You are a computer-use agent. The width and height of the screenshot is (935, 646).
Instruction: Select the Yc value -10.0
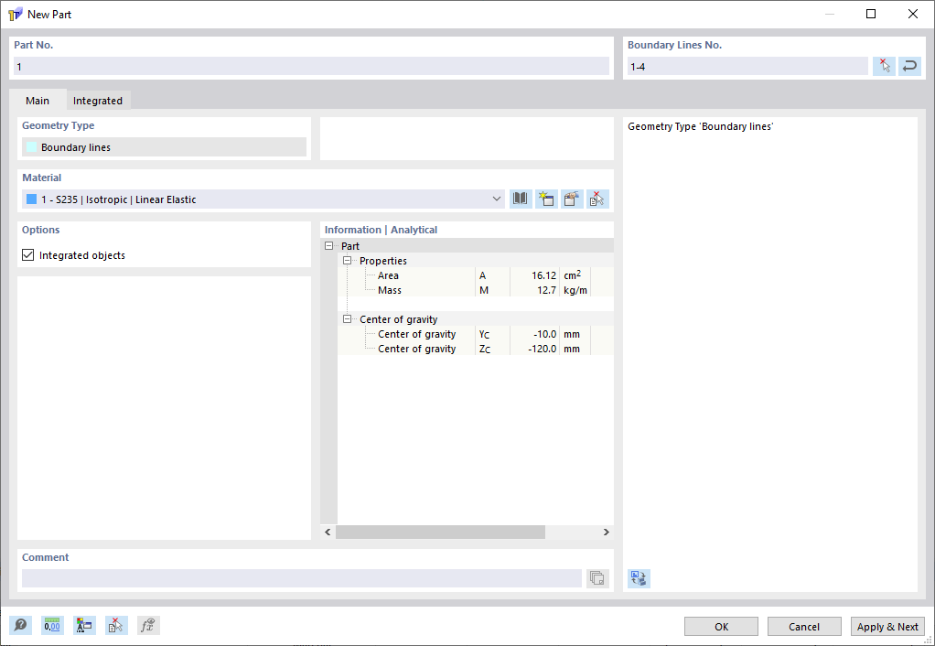545,334
